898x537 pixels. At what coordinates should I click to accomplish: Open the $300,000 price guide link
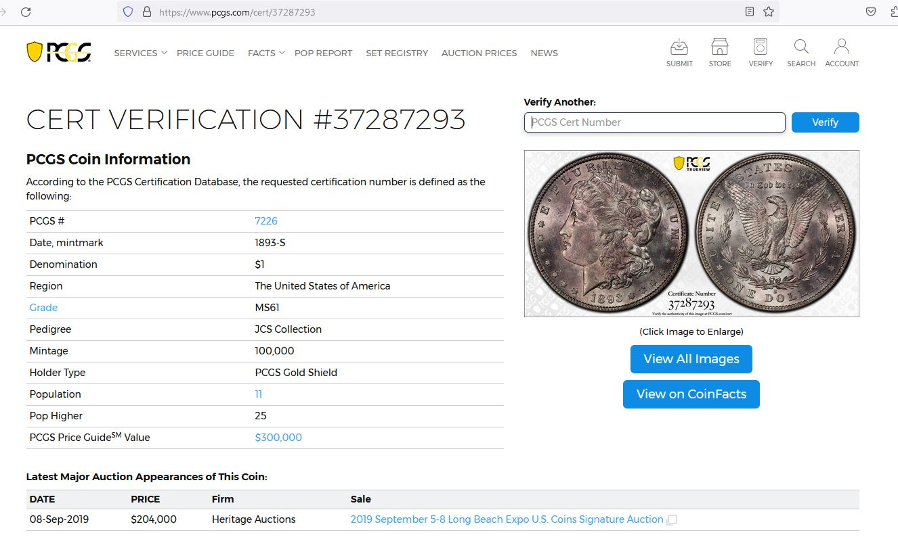(x=278, y=438)
